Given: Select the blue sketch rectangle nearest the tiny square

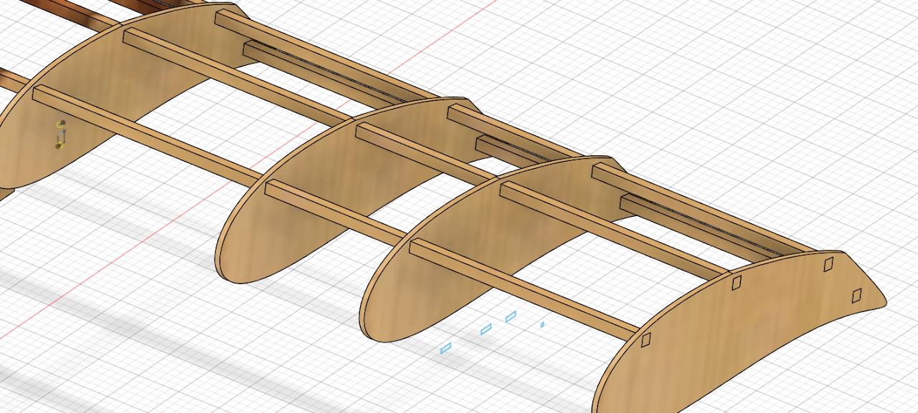Looking at the screenshot, I should pyautogui.click(x=511, y=316).
